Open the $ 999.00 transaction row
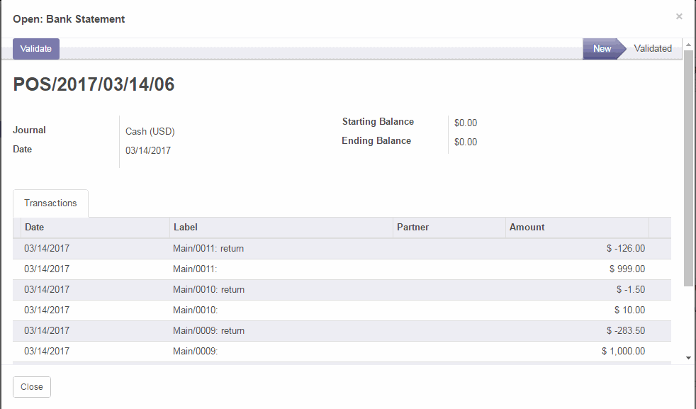 [x=627, y=269]
